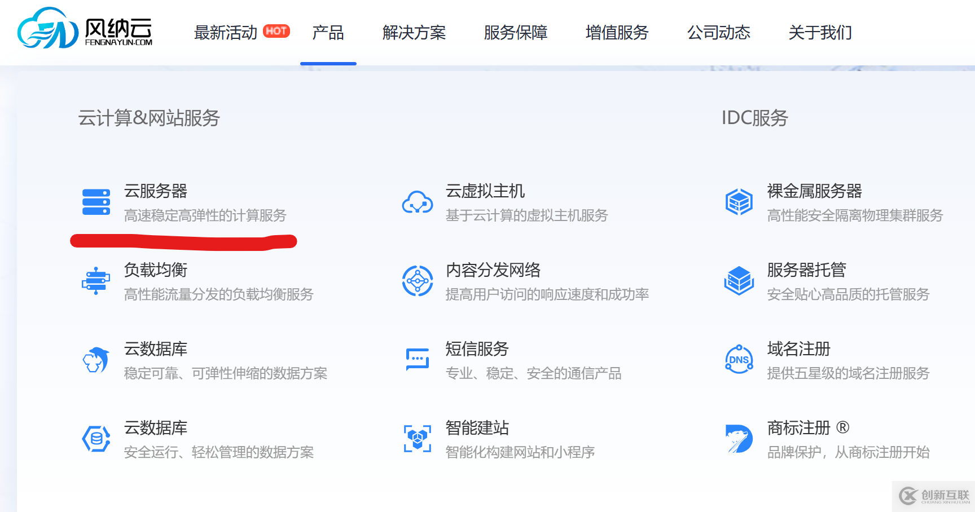Click the 云虚拟主机 cloud host icon

pos(418,202)
